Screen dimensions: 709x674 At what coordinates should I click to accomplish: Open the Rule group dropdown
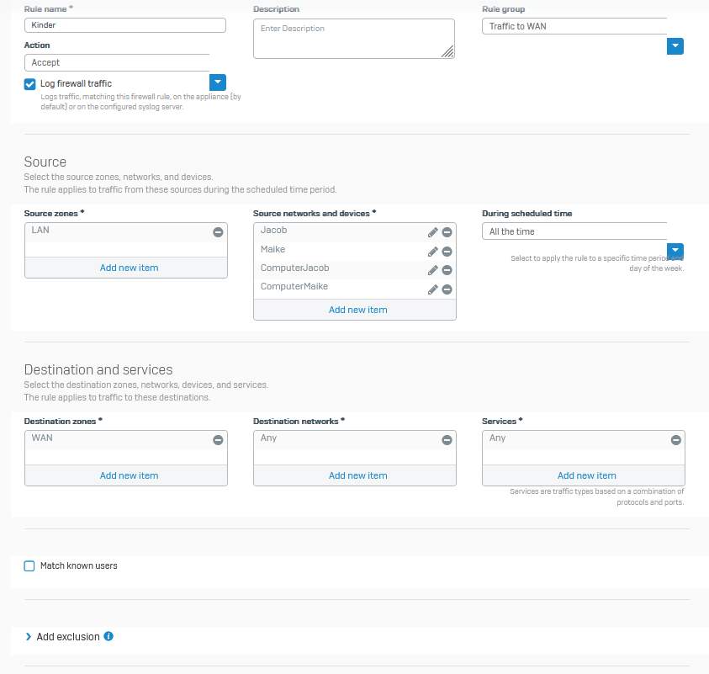click(675, 46)
